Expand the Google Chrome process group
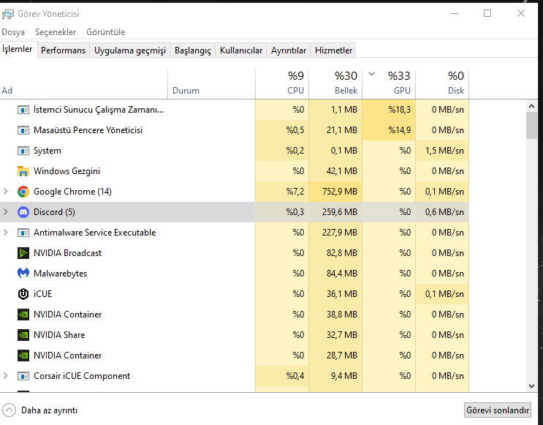This screenshot has width=543, height=425. [x=6, y=192]
